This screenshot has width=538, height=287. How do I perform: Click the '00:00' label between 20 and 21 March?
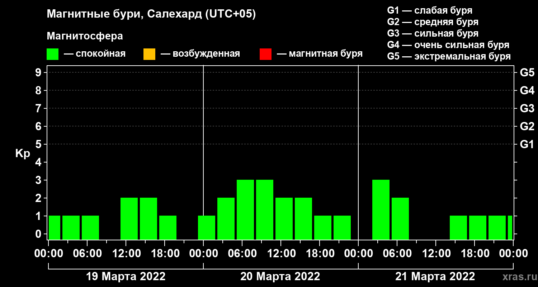coord(358,254)
